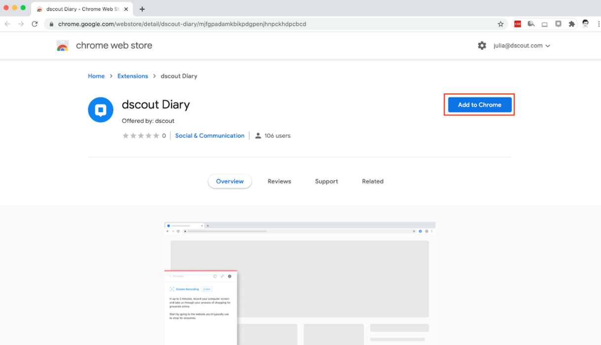Open the gray dscout extension icon
Screen dimensions: 601x345
(x=558, y=24)
